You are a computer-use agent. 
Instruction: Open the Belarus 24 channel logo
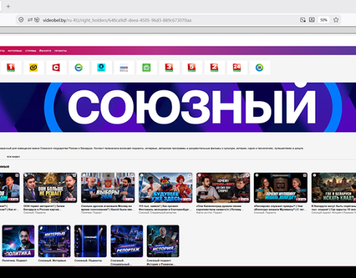point(237,68)
